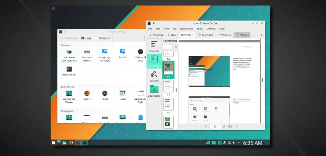Click the Manjaro section heading

pyautogui.click(x=66, y=45)
